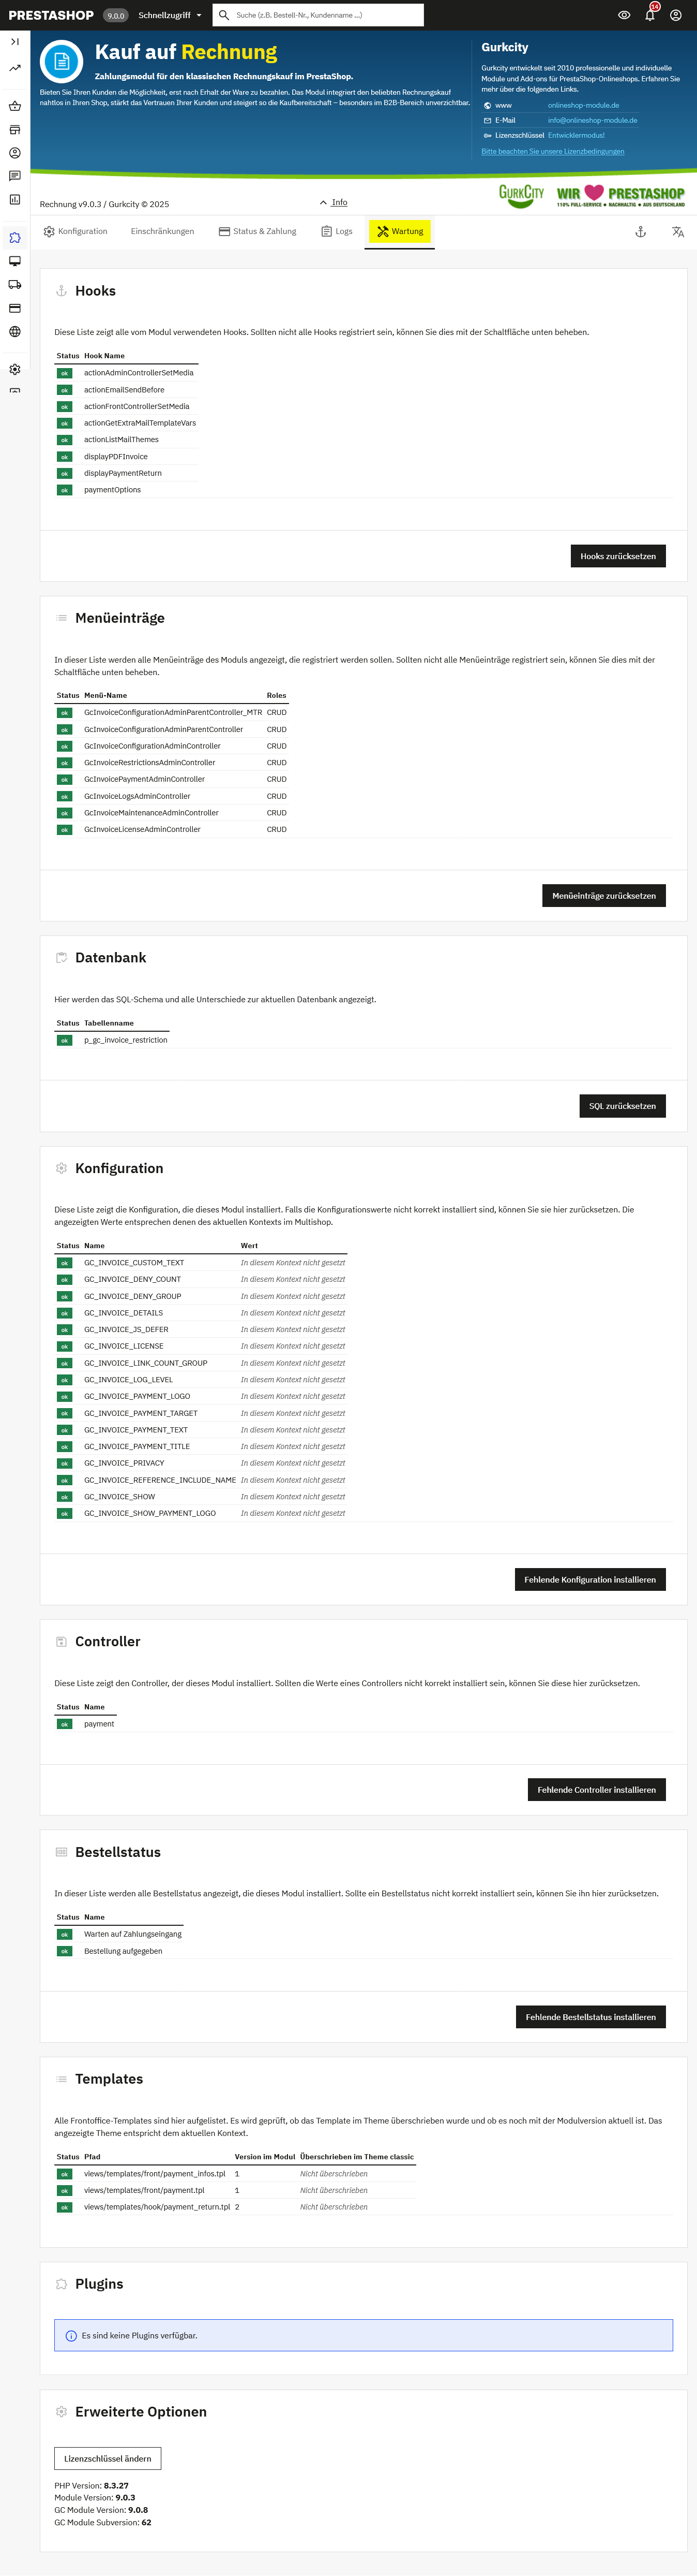Open the Schnellzugriff dropdown
Viewport: 697px width, 2576px height.
tap(170, 15)
